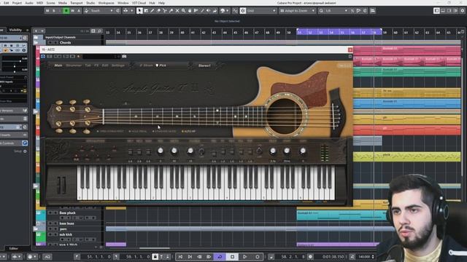467x262 pixels.
Task: Click the quantize Q icon
Action: tap(321, 11)
